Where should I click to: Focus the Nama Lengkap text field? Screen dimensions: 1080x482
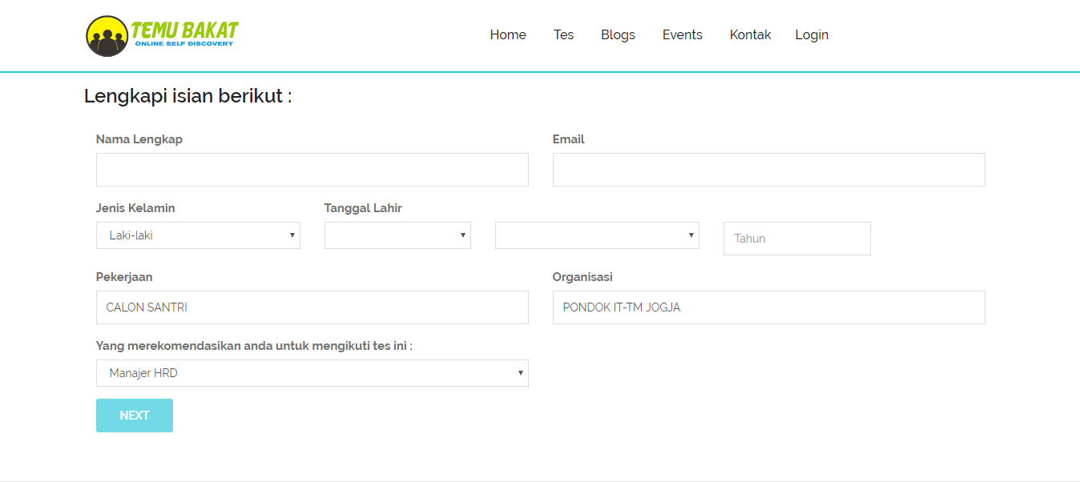tap(312, 170)
